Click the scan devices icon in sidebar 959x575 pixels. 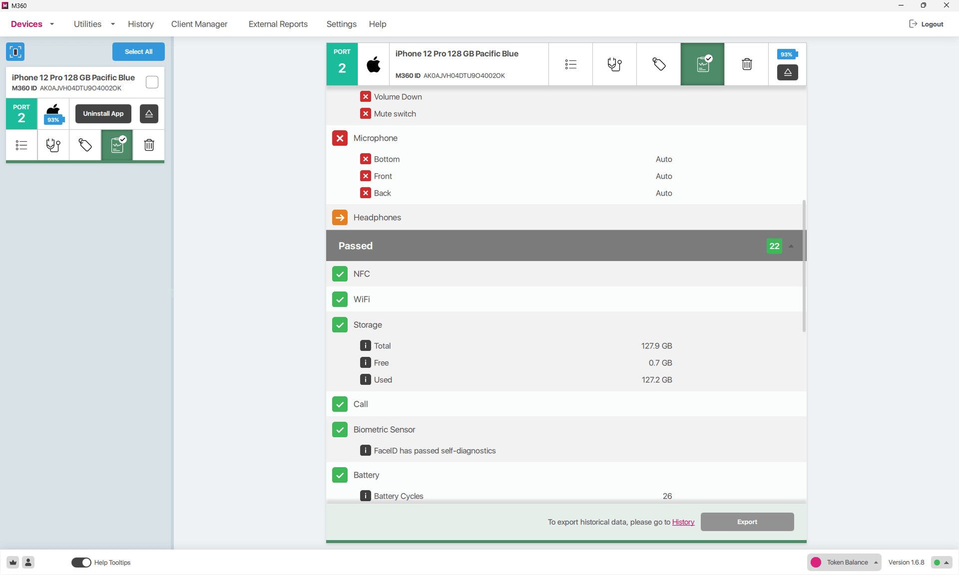(x=15, y=52)
